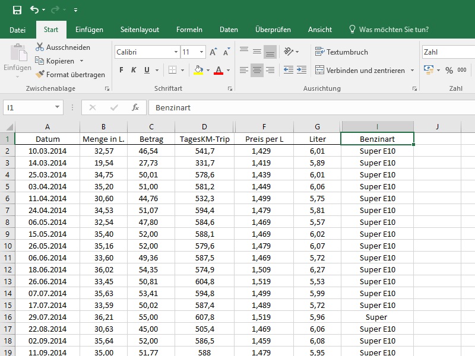The image size is (475, 356).
Task: Expand the fill color picker arrow
Action: (208, 70)
